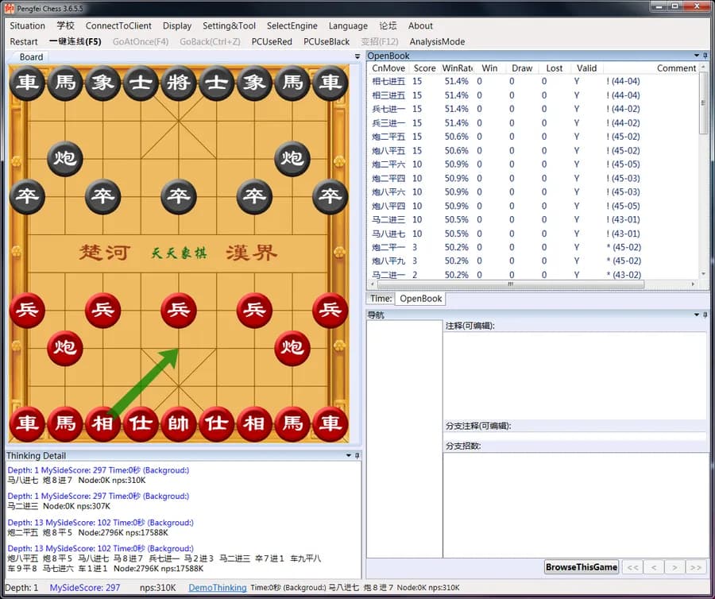Open the Thinking Detail panel dropdown
Viewport: 715px width, 599px height.
click(x=349, y=455)
